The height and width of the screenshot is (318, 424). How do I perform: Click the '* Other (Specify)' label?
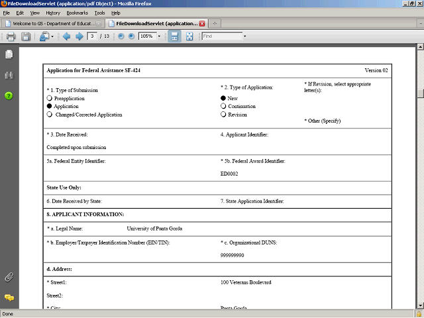click(x=323, y=121)
